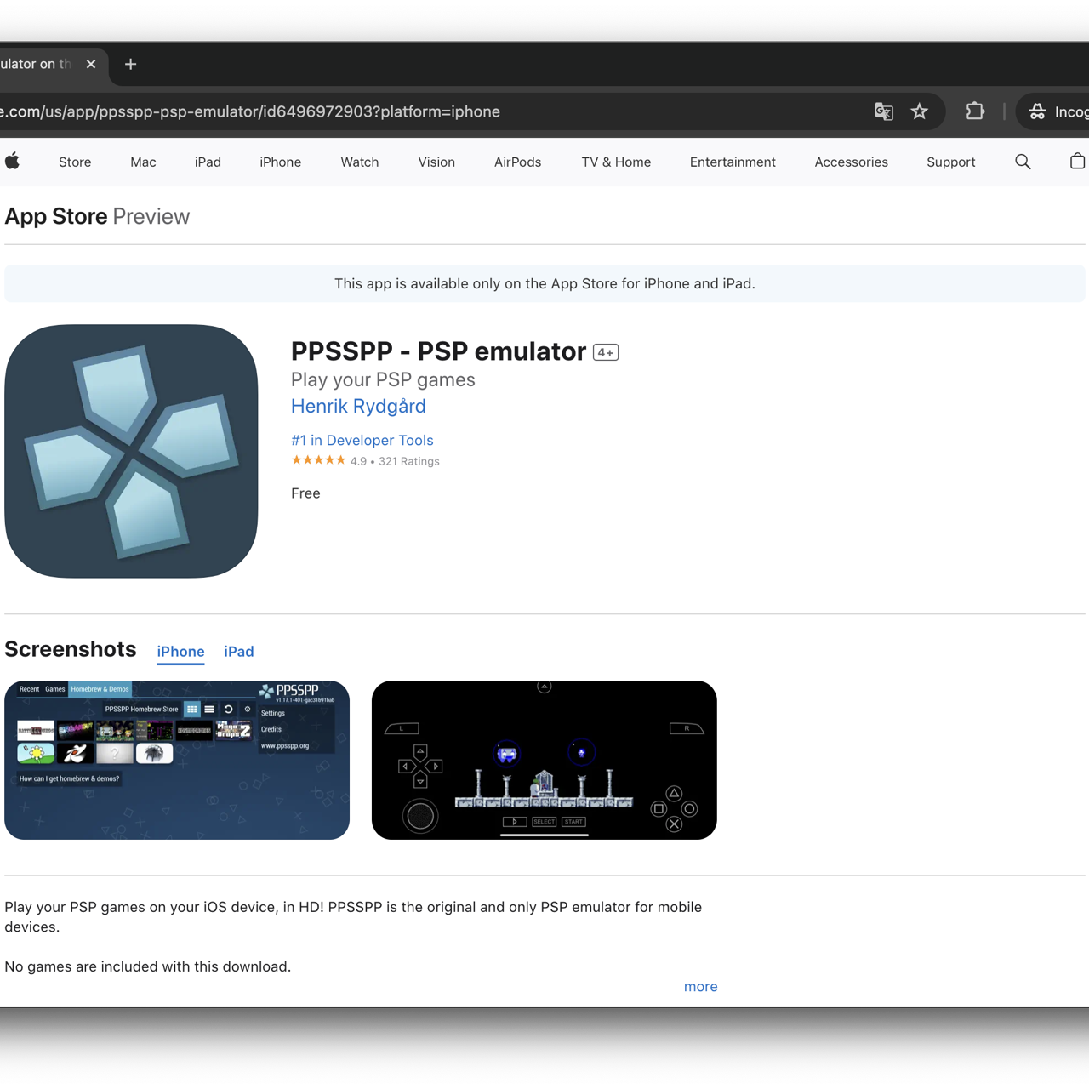Click 'No games are included' text line
Screen dimensions: 1089x1089
click(148, 966)
